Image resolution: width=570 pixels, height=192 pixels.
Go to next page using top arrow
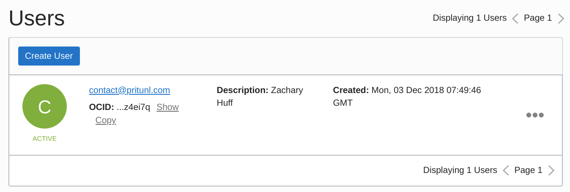point(561,19)
